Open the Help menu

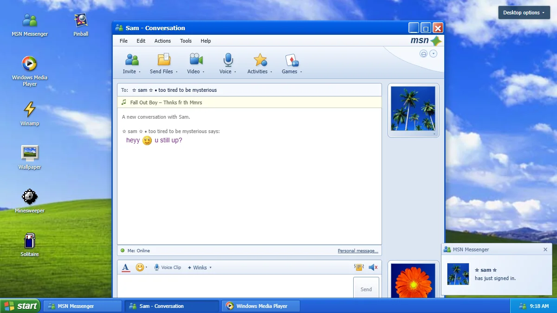pyautogui.click(x=206, y=41)
